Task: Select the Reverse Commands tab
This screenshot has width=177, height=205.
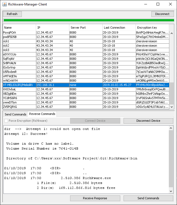Action: coord(42,114)
